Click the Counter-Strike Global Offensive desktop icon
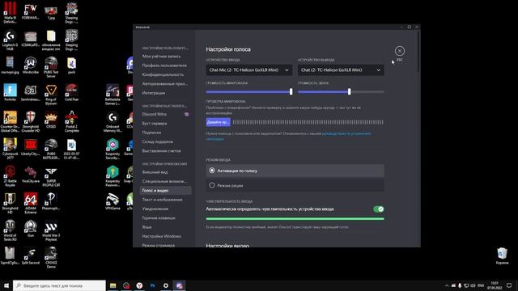This screenshot has width=518, height=291. coord(10,122)
